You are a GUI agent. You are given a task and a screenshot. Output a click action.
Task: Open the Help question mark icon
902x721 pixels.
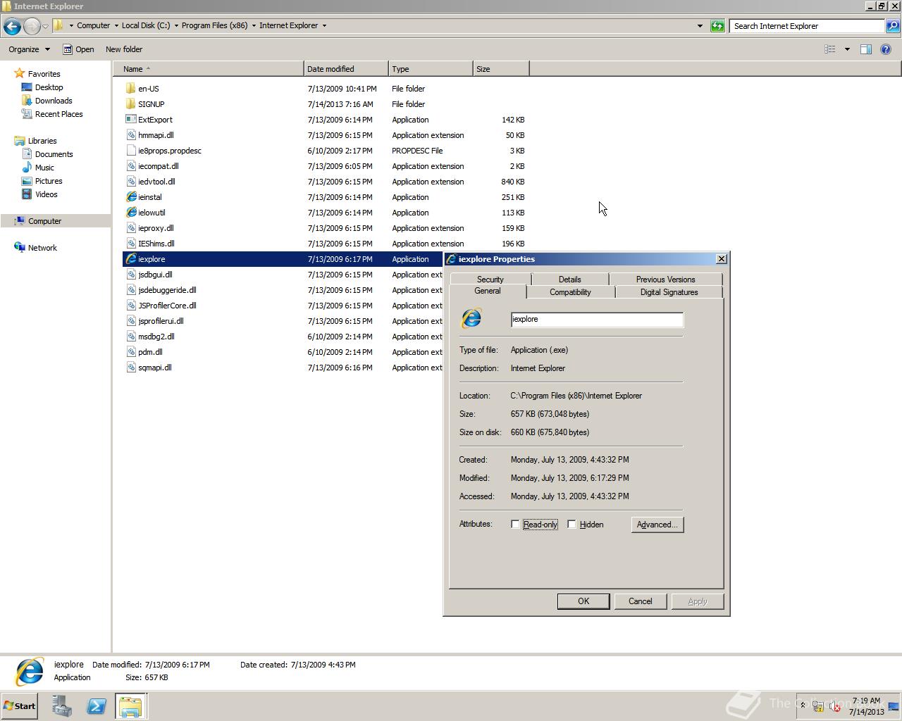tap(886, 49)
